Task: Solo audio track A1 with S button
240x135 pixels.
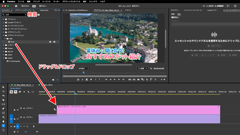Action: point(24,126)
